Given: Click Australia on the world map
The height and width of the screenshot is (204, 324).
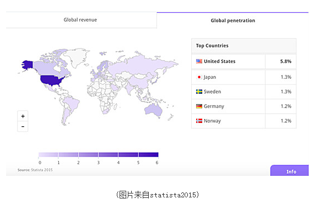Looking at the screenshot, I should (x=153, y=110).
